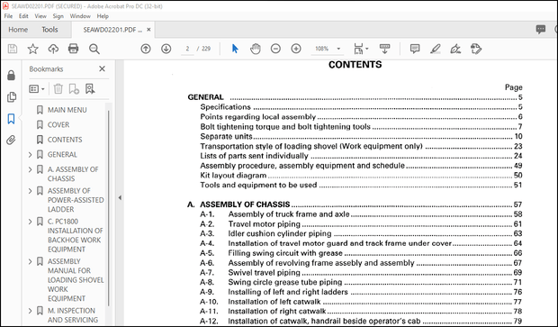
Task: Expand the GENERAL bookmark
Action: (31, 155)
